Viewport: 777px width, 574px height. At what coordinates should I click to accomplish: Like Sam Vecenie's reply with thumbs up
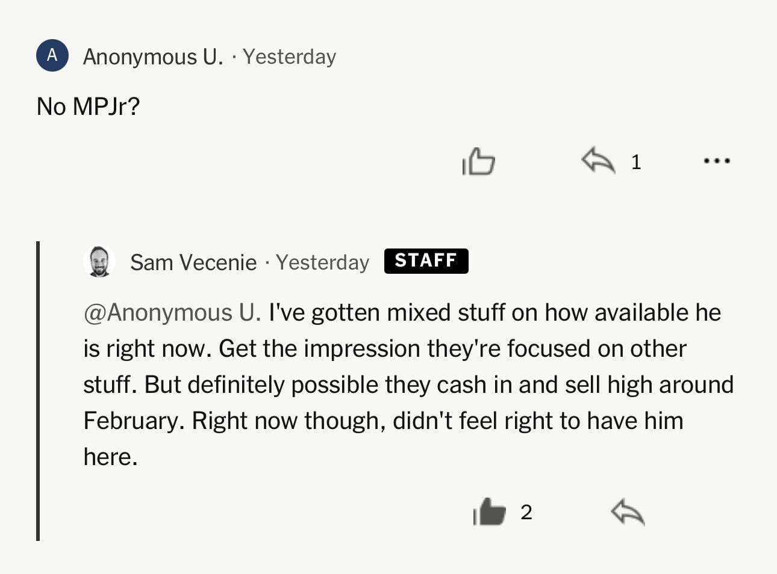click(488, 512)
